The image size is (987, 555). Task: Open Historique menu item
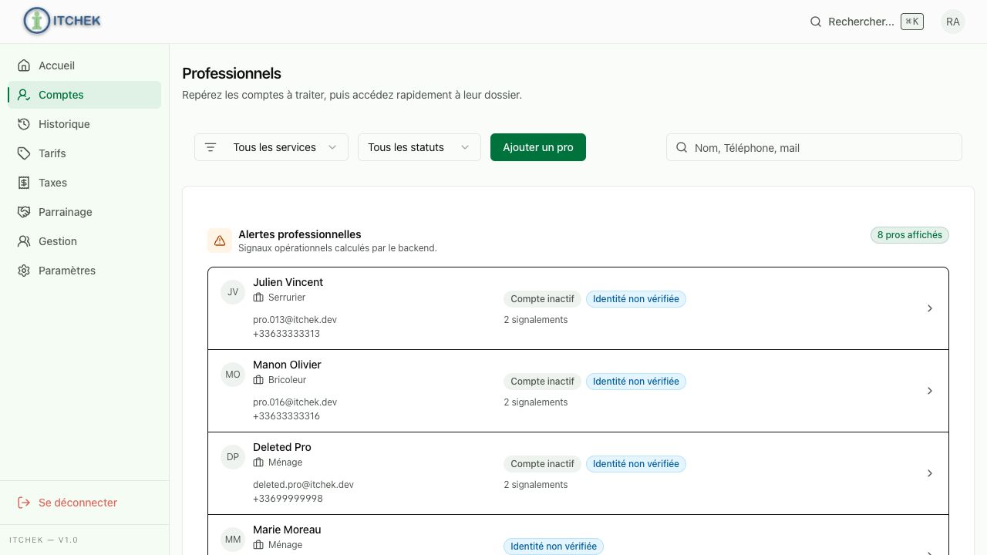[85, 124]
